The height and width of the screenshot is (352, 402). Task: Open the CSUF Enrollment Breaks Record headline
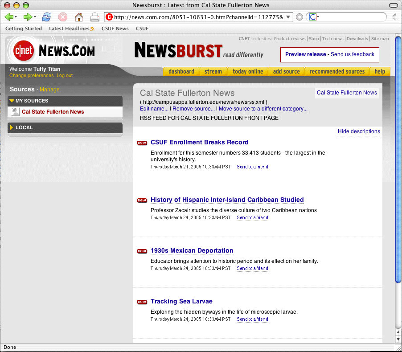click(200, 143)
